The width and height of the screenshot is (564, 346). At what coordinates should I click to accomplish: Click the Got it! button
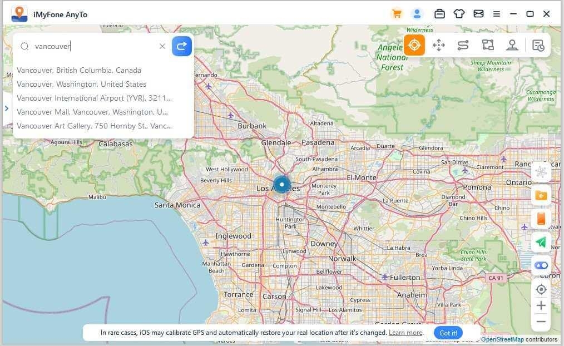[x=448, y=333]
